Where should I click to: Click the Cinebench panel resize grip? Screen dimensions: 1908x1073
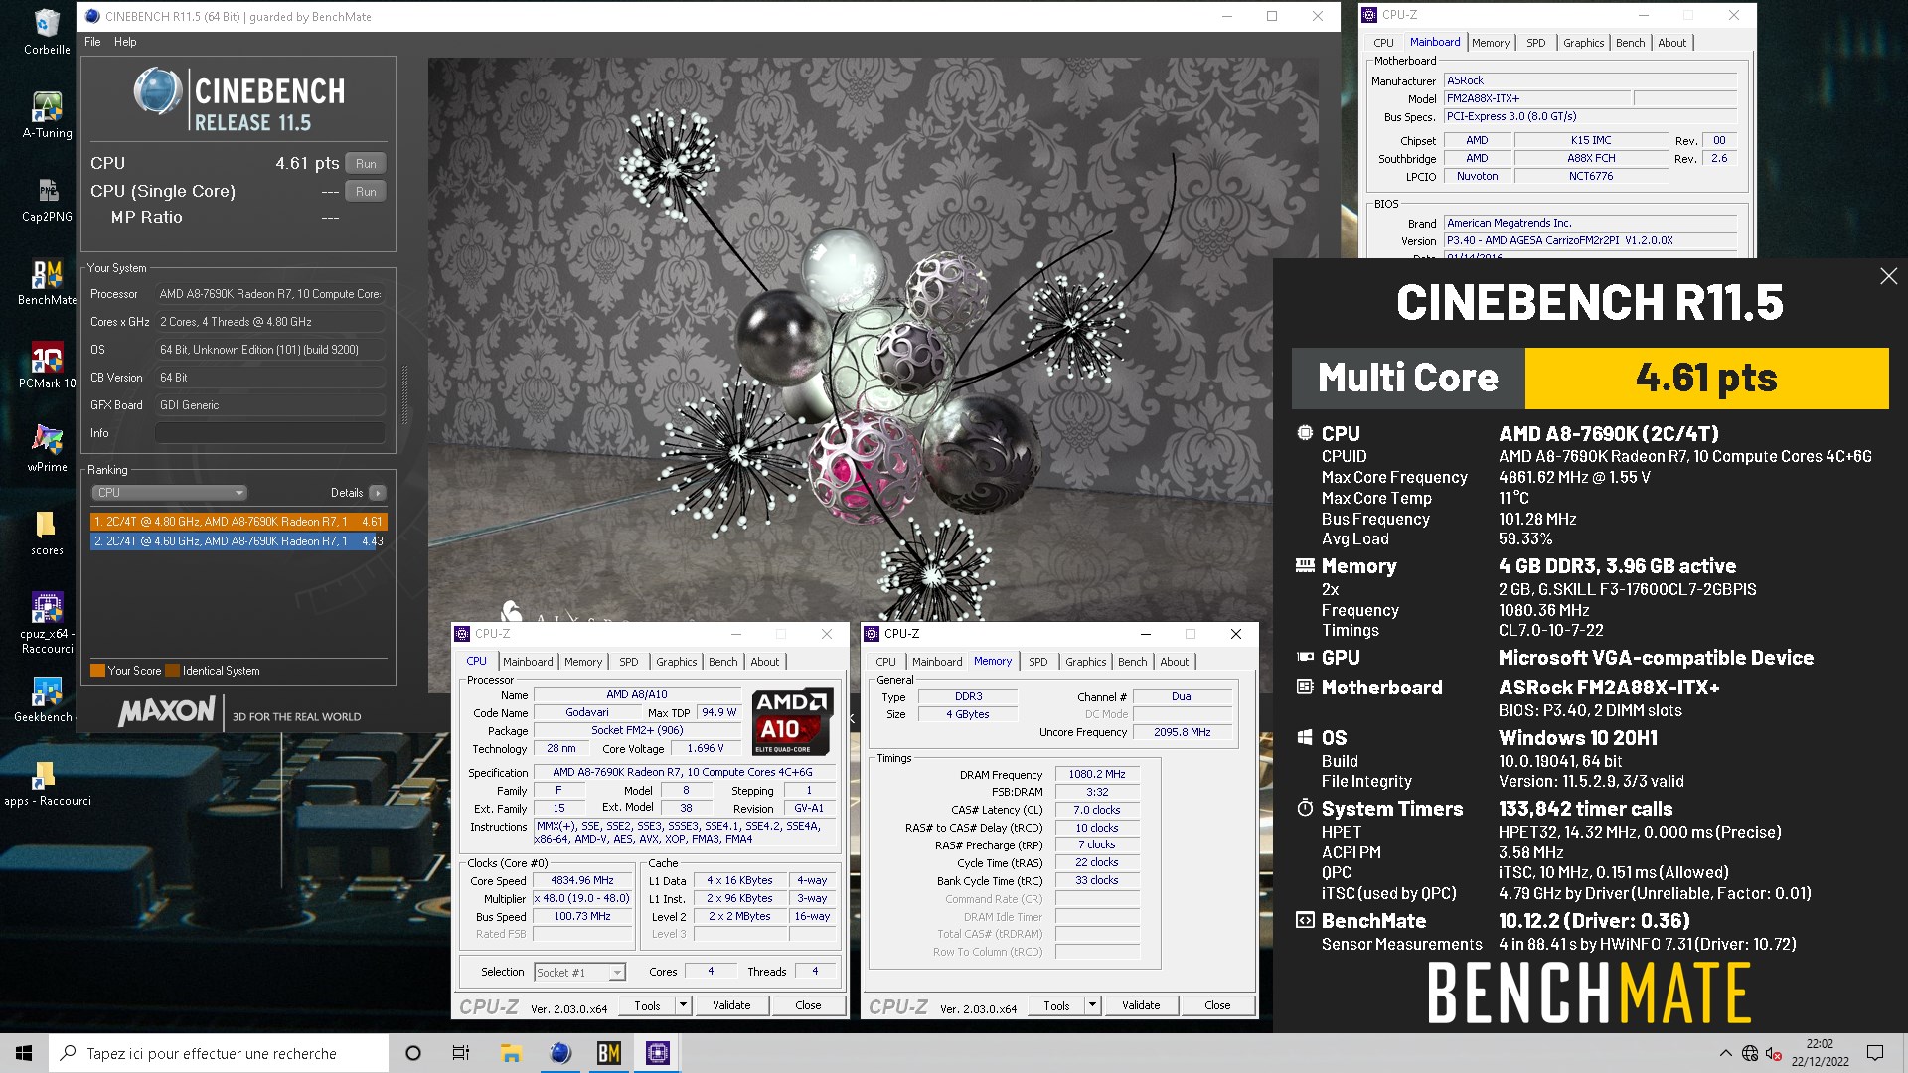click(x=404, y=394)
